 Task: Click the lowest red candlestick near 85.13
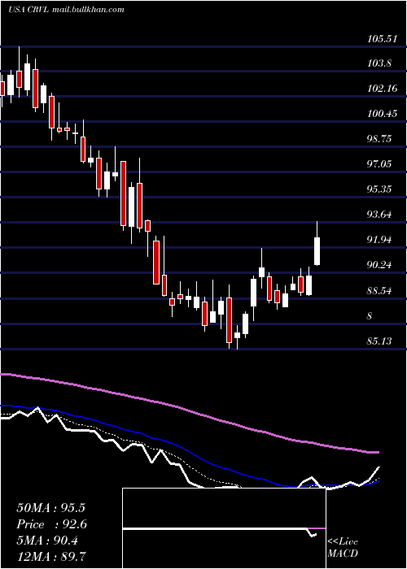229,320
